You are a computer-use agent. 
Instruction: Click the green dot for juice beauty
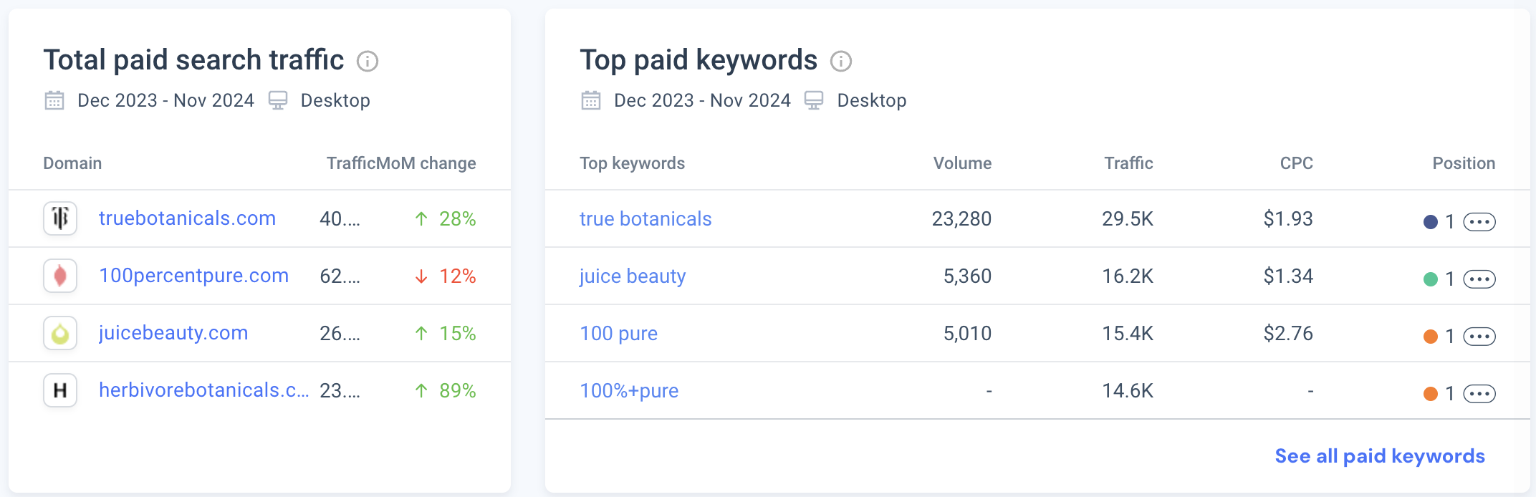(x=1431, y=279)
